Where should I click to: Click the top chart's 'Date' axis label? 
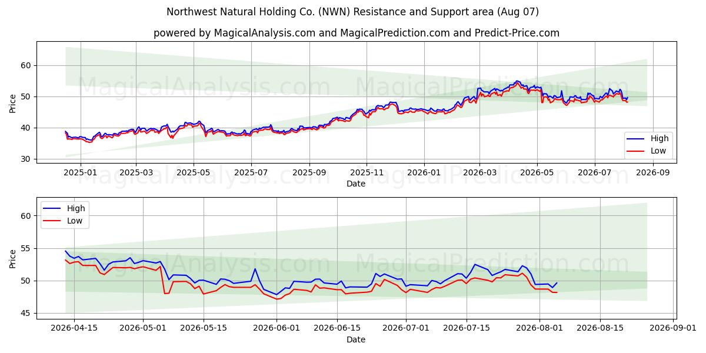[x=356, y=184]
